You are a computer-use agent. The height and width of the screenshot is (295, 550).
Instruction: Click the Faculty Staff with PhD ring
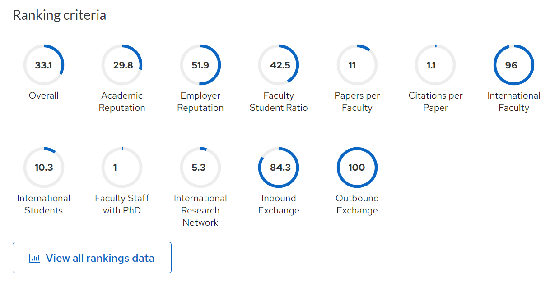point(122,168)
